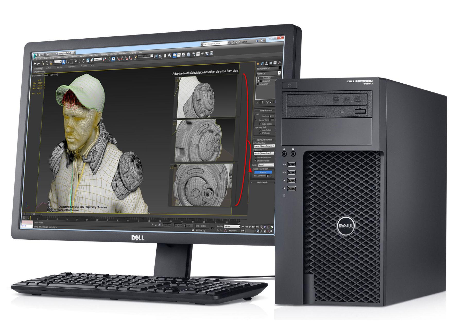The image size is (459, 321).
Task: Click the keyword search input field
Action: coord(215,44)
